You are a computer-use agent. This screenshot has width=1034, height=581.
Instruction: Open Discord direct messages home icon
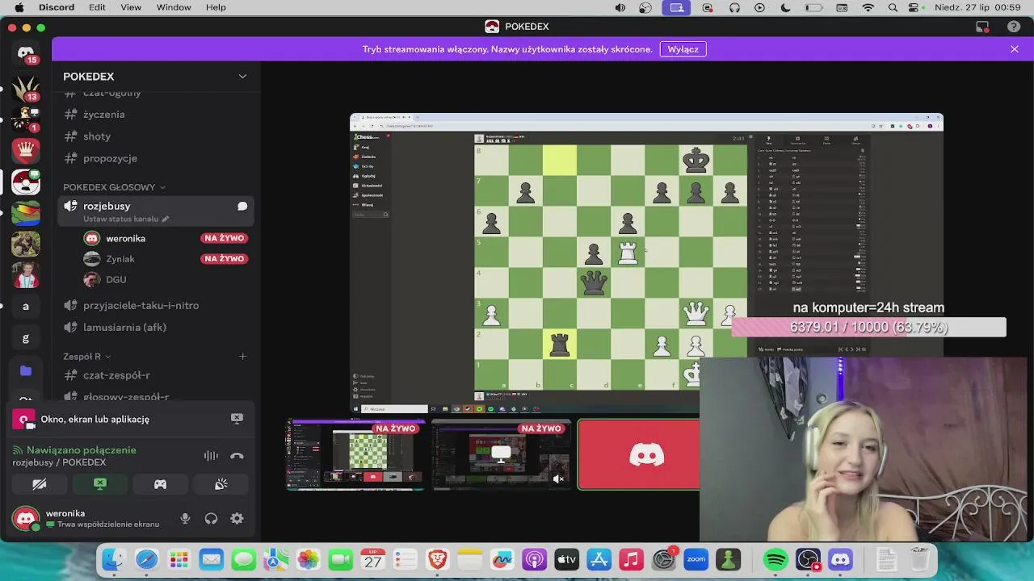[x=26, y=52]
